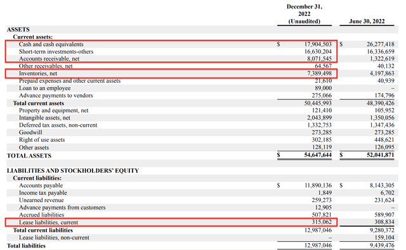Screen dimensions: 406x250
Task: Select the value 275,066
Action: click(322, 96)
